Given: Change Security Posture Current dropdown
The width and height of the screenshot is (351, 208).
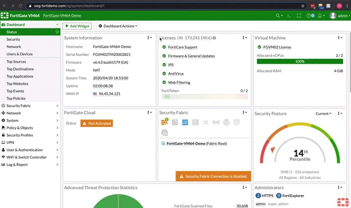Looking at the screenshot, I should click(x=323, y=114).
